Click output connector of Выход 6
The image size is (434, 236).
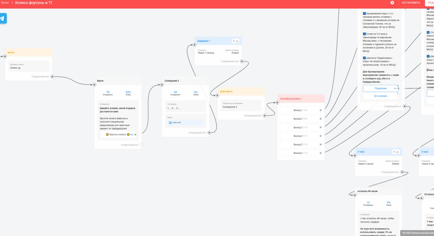point(320,153)
